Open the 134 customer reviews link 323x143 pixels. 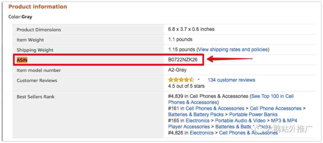[x=231, y=80]
